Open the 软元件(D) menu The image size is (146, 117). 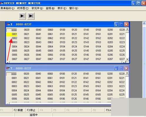click(37, 8)
